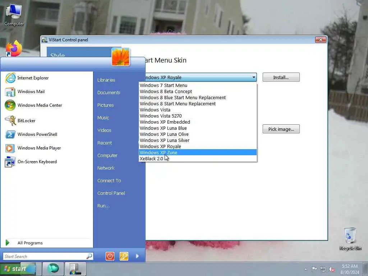Select Windows XP Zune skin

(x=198, y=152)
